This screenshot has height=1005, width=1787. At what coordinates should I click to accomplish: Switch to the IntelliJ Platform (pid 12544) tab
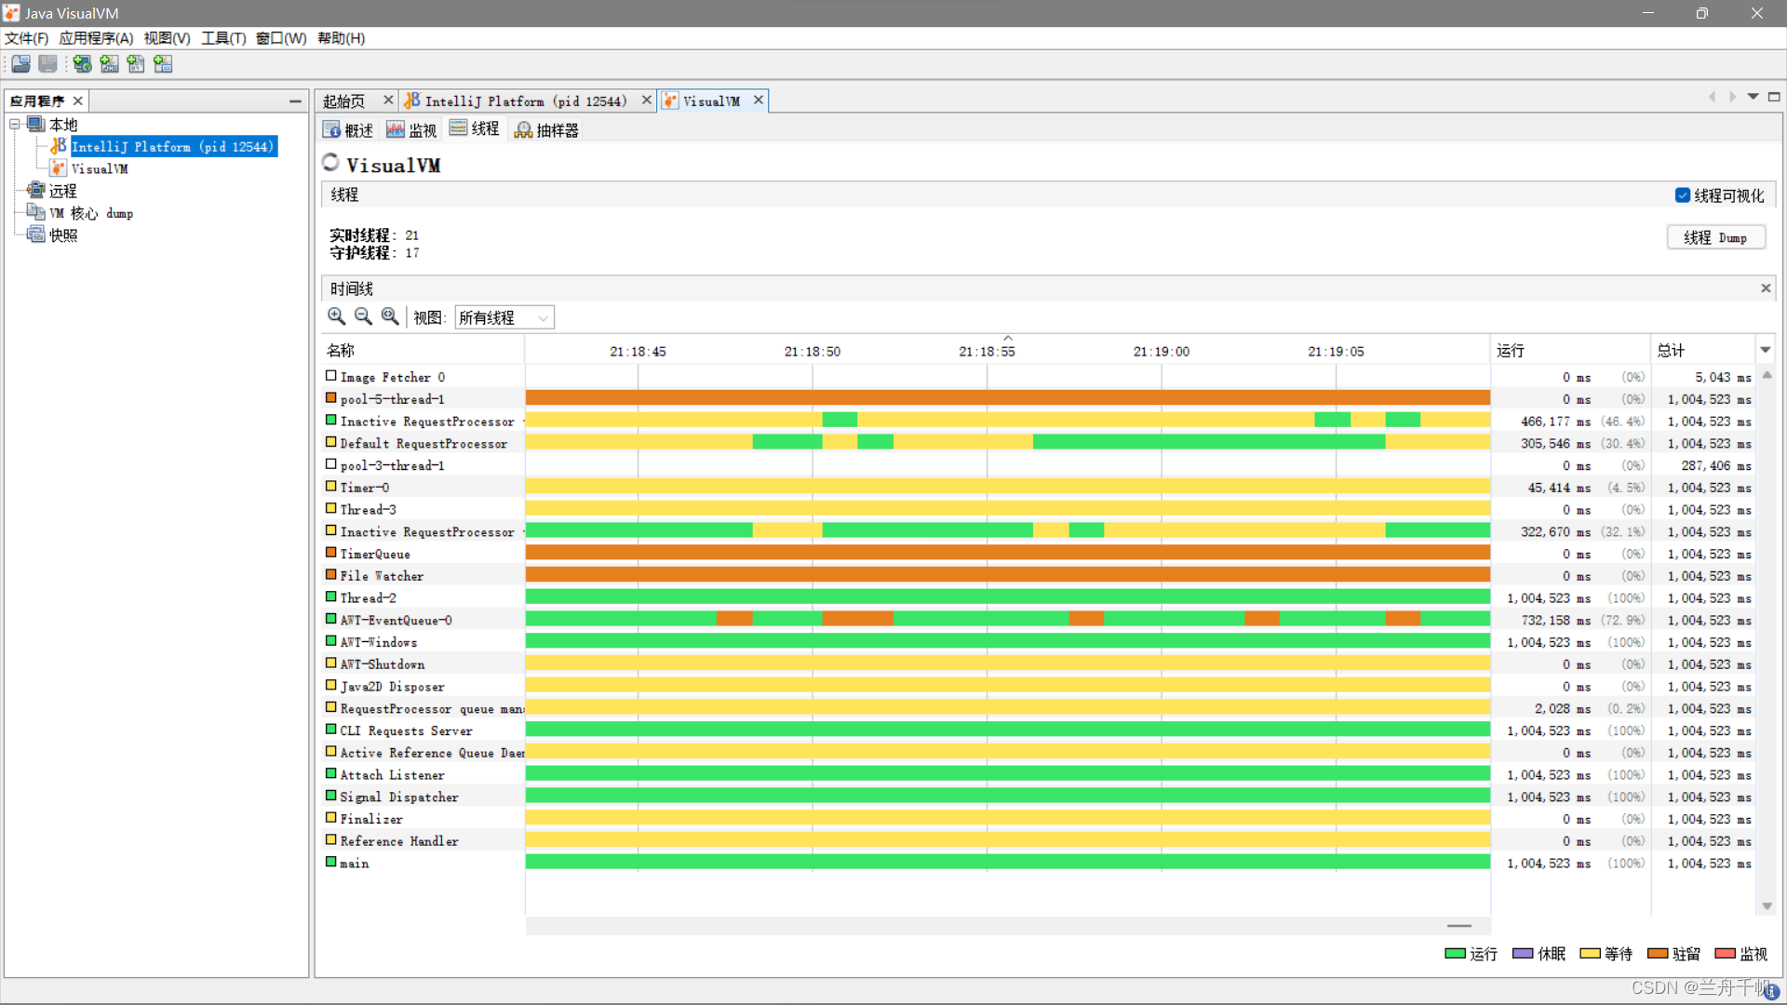[525, 100]
